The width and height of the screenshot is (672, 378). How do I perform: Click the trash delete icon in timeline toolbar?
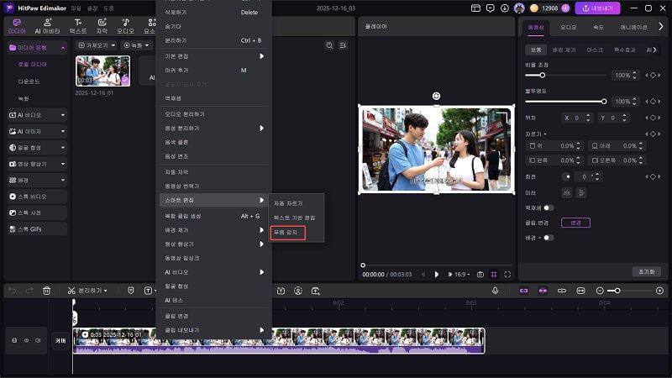(47, 291)
